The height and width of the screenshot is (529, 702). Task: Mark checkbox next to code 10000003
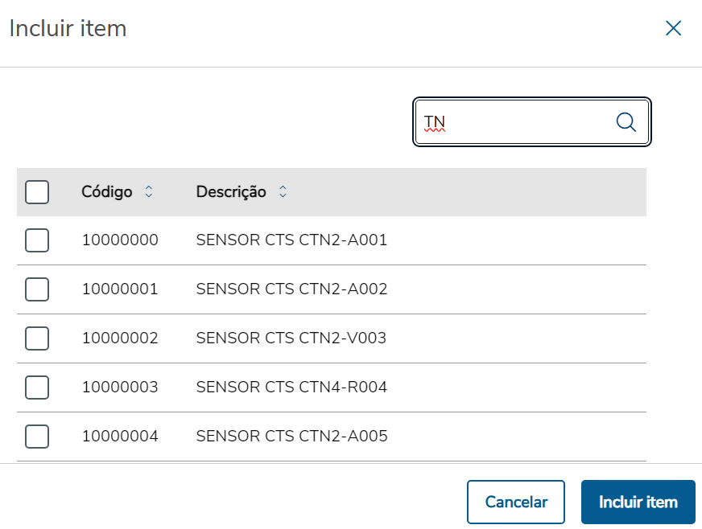[x=37, y=388]
